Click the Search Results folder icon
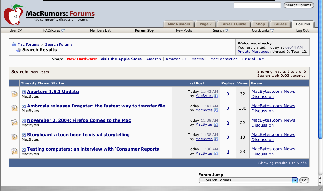 pos(18,50)
